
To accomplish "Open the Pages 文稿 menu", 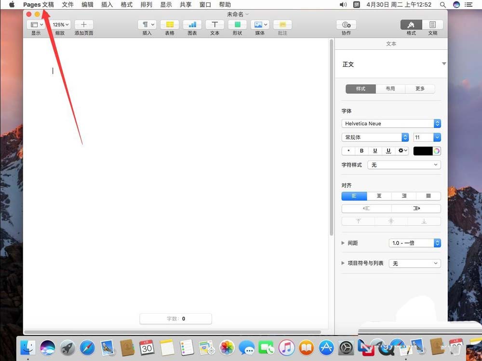I will (x=39, y=5).
